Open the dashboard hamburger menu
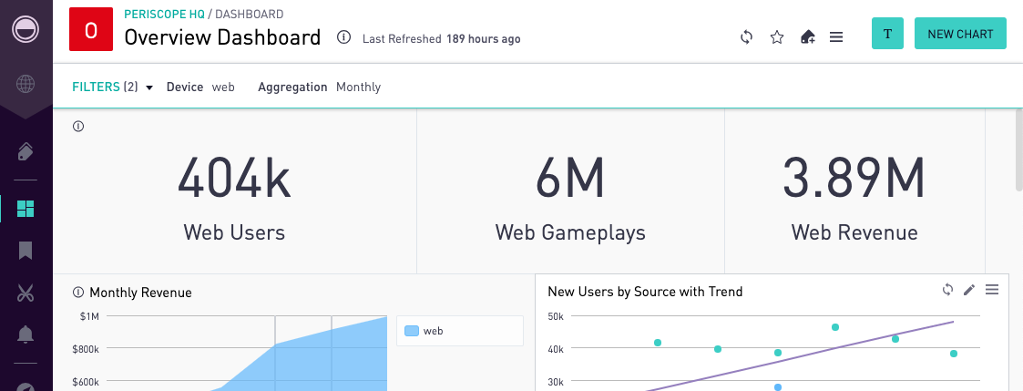 click(836, 37)
